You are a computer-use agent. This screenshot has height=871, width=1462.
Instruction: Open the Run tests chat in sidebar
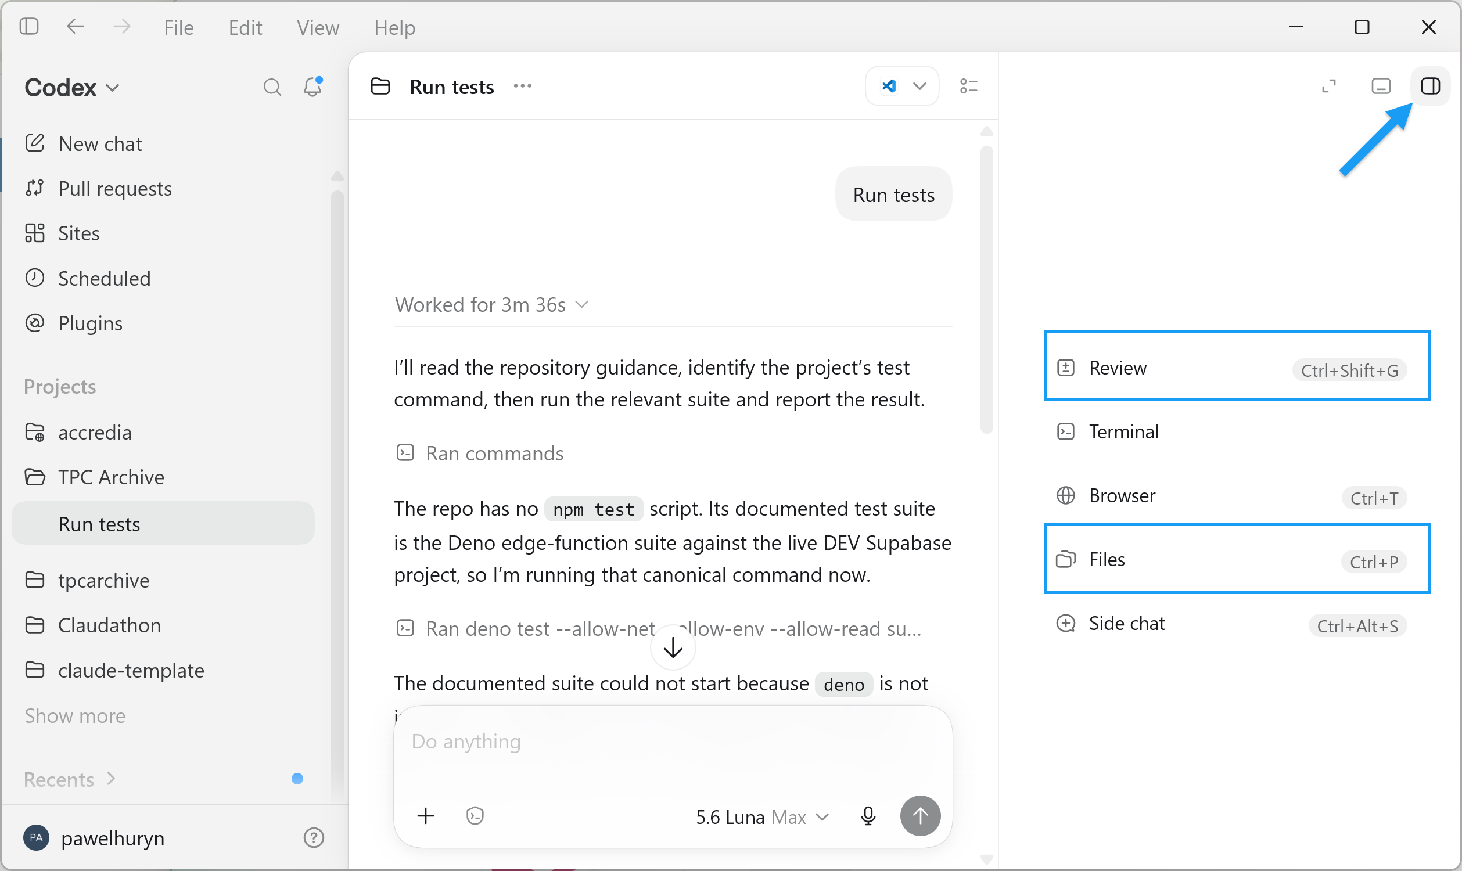pos(163,524)
